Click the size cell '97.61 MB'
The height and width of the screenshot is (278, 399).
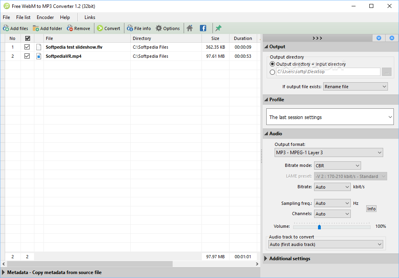click(215, 56)
